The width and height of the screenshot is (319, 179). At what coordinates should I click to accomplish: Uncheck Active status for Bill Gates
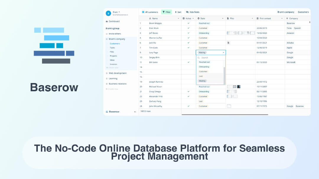(188, 62)
